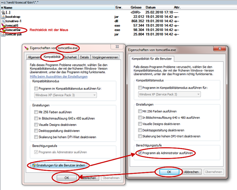Select the tomcat6 file name

[x=12, y=26]
